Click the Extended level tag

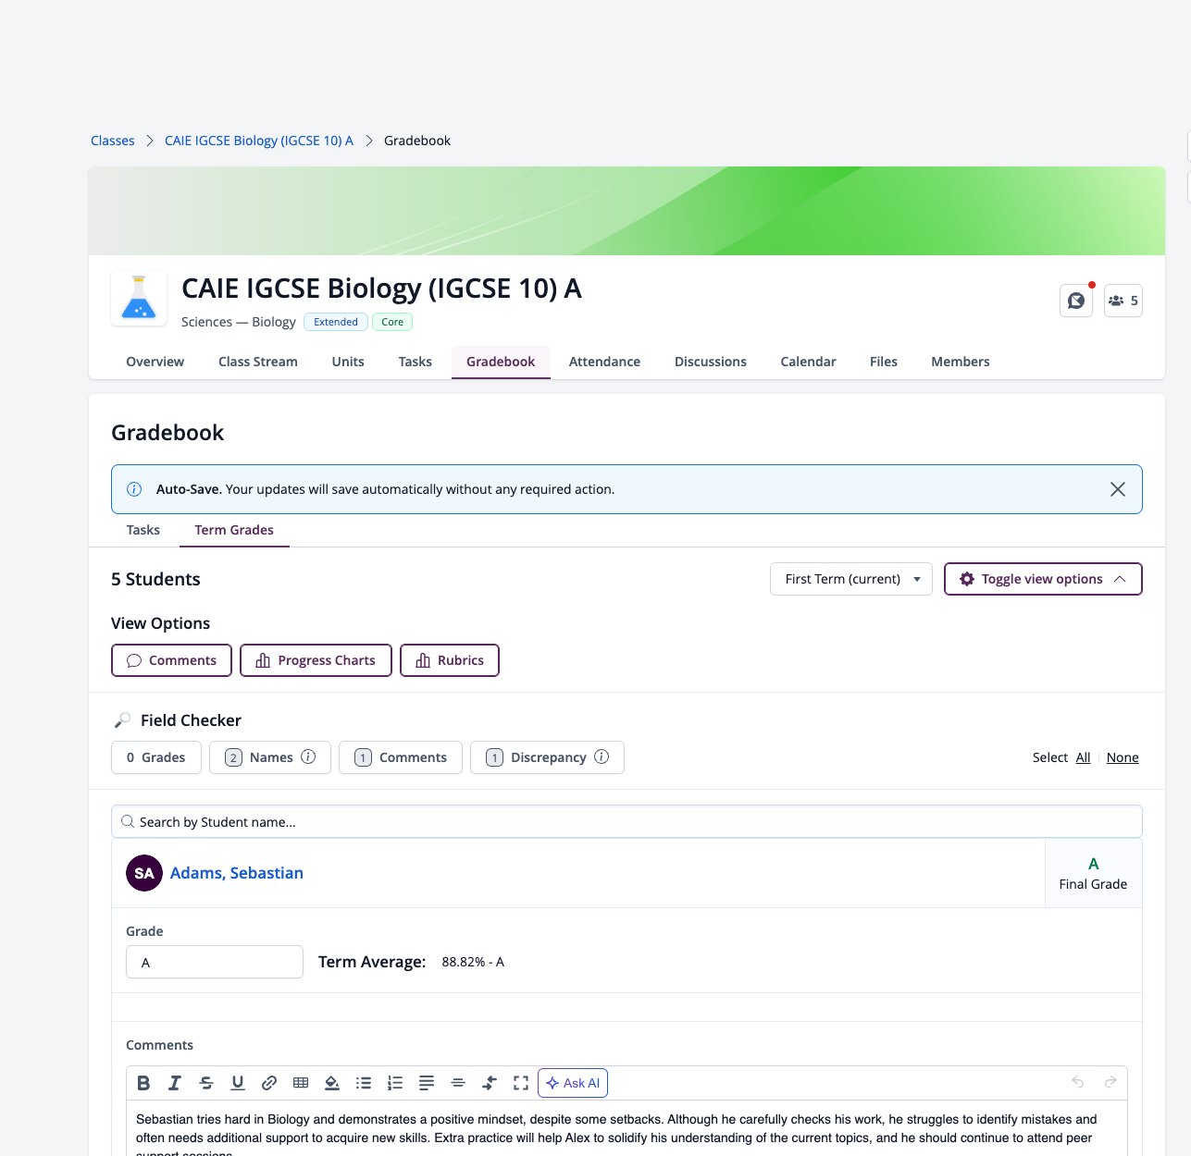point(336,322)
